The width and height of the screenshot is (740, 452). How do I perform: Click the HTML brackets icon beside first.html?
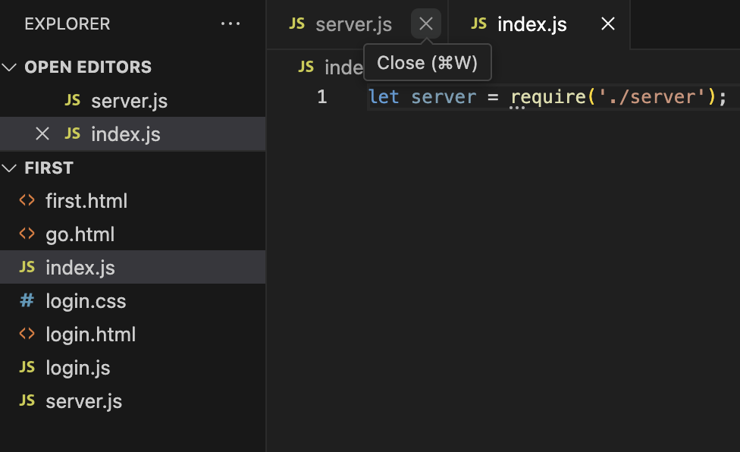click(x=27, y=201)
